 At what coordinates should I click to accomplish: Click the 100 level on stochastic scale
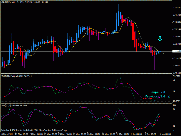click(x=175, y=105)
